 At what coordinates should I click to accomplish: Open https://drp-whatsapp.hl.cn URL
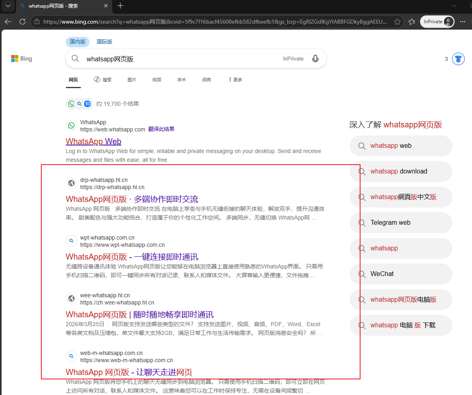[x=112, y=187]
